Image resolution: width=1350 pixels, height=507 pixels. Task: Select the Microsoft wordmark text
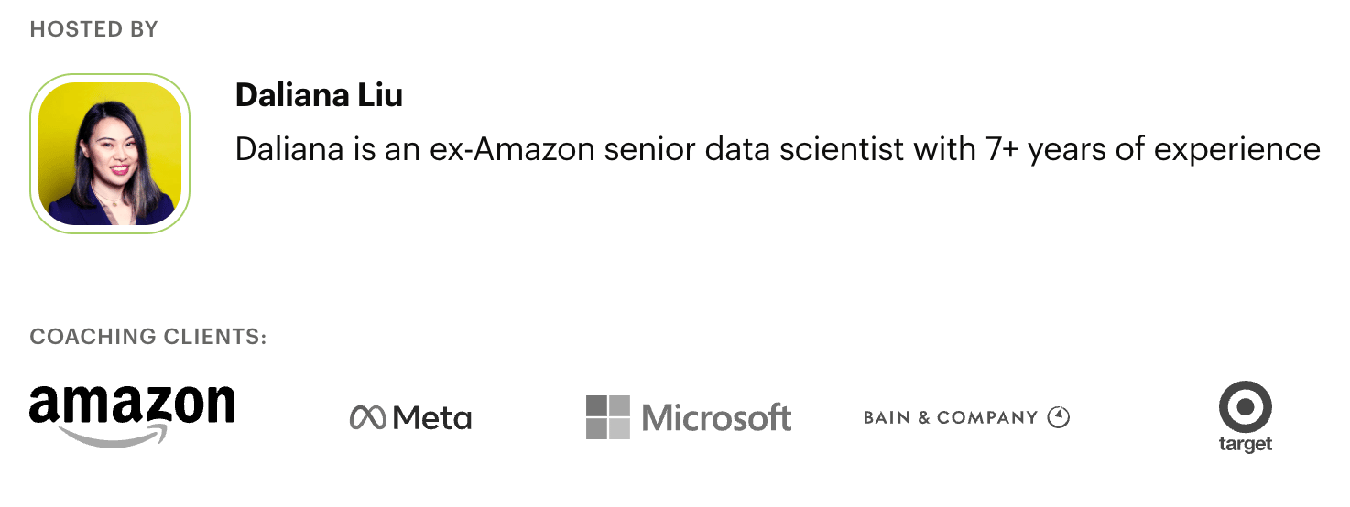coord(716,418)
